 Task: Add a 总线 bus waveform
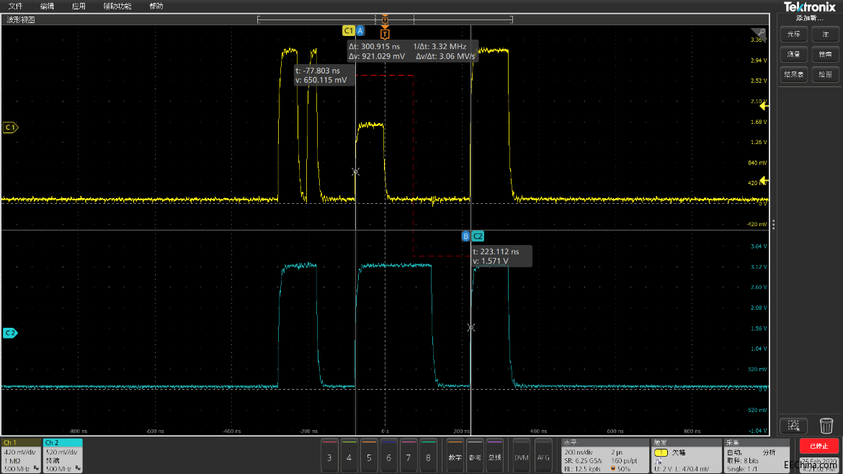pos(494,456)
